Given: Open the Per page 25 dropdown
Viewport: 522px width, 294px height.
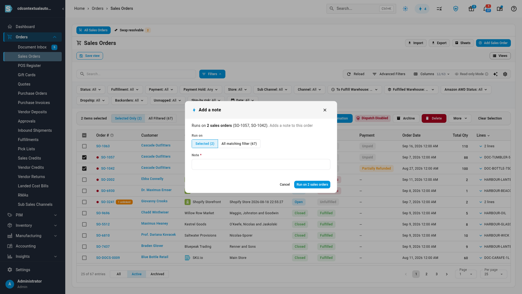Looking at the screenshot, I should [x=493, y=274].
